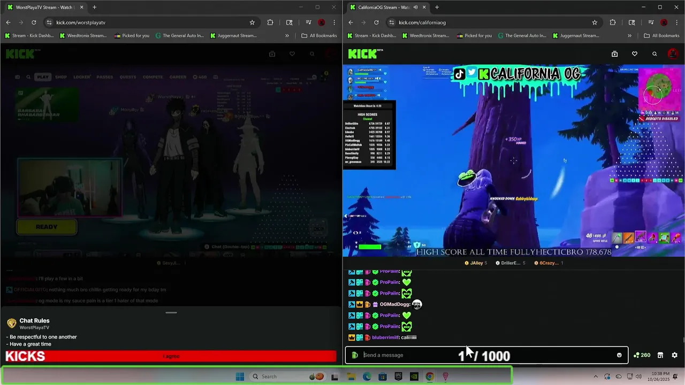This screenshot has height=385, width=685.
Task: Open The General Auto In... bookmark in right window
Action: click(x=522, y=36)
